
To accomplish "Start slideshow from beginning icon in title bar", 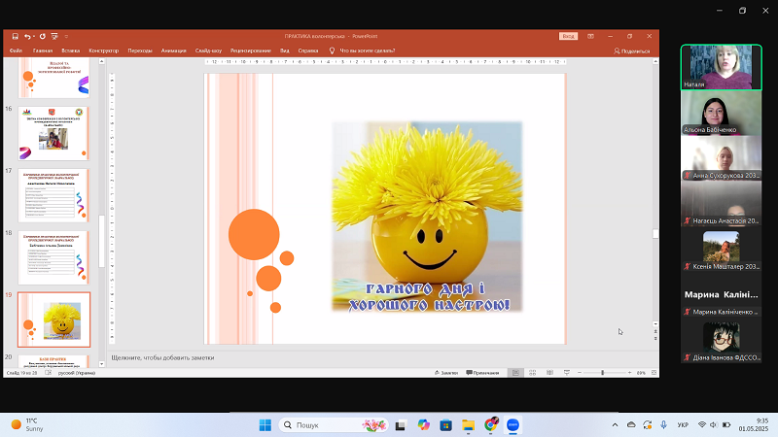I will coord(54,36).
